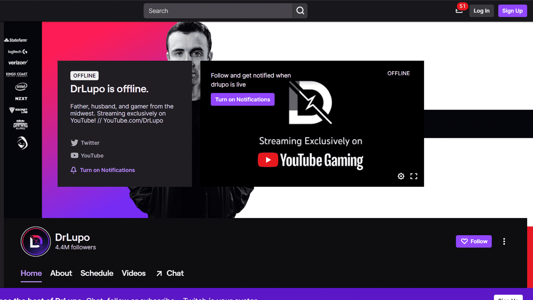The width and height of the screenshot is (533, 300).
Task: Click Turn on Notifications bell link
Action: (103, 170)
